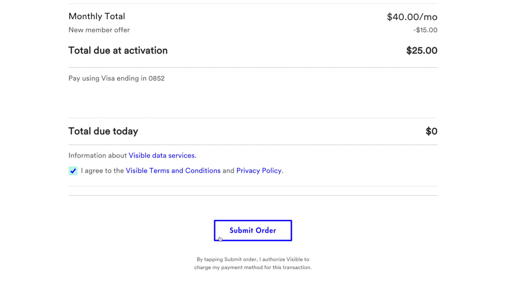Click the $25.00 activation total
506x285 pixels.
click(x=422, y=50)
